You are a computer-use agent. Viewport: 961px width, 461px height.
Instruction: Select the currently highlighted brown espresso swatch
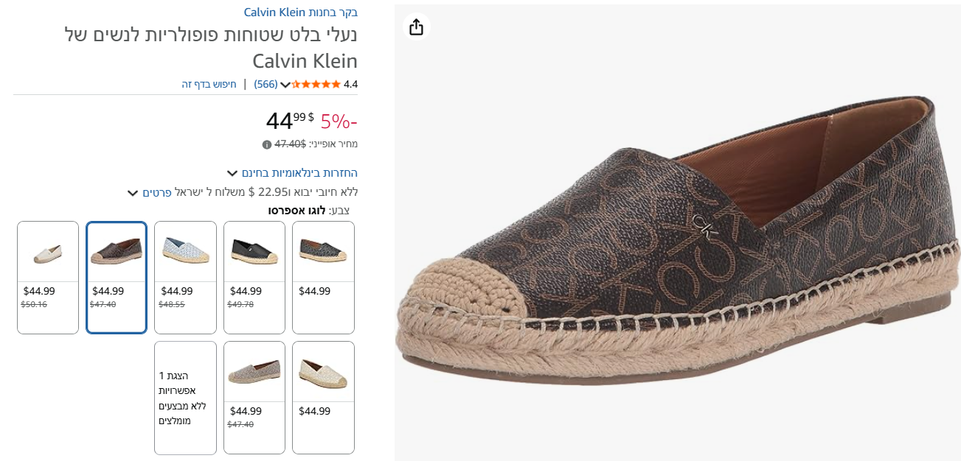pyautogui.click(x=117, y=277)
